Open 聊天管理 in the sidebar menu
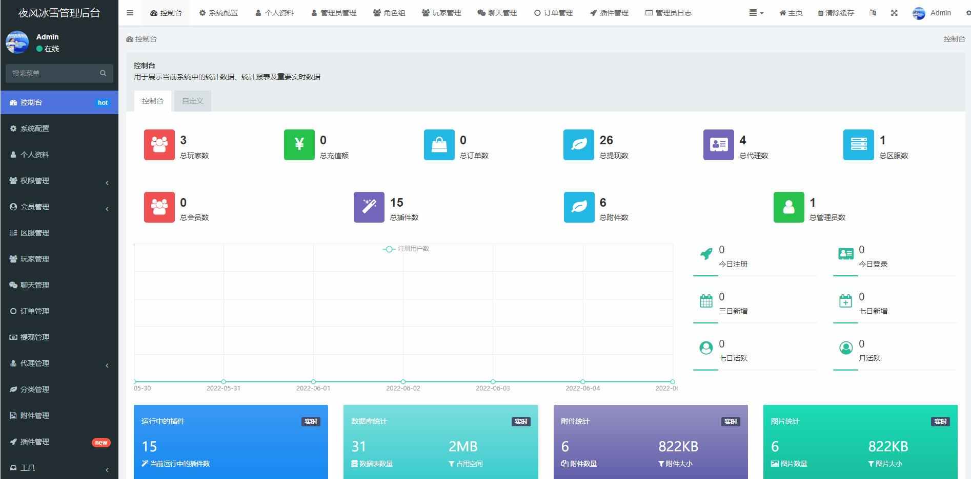This screenshot has width=971, height=479. click(x=59, y=285)
